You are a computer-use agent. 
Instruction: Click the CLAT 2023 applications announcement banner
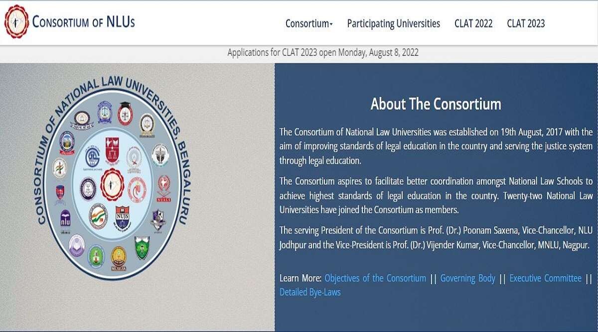pyautogui.click(x=323, y=52)
